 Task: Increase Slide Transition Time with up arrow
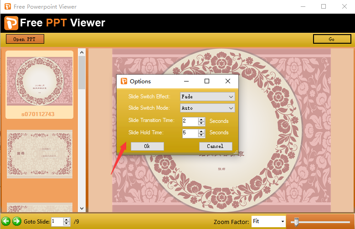[x=201, y=119]
